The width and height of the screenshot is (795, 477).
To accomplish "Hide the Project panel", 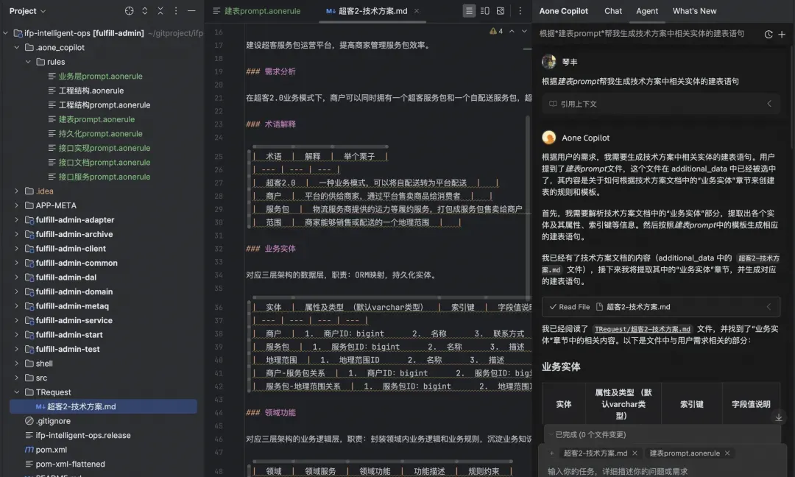I will pyautogui.click(x=191, y=10).
